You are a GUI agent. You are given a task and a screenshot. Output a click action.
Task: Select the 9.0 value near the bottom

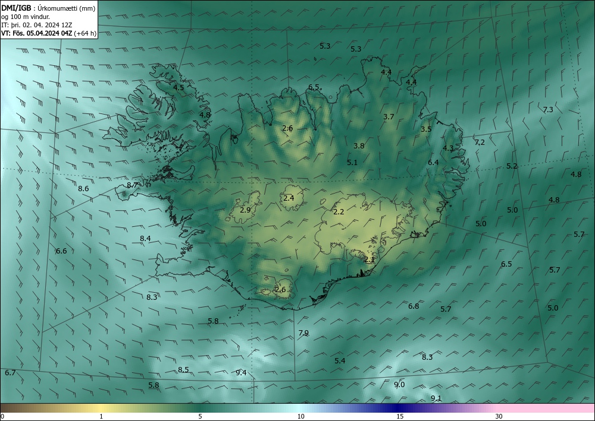coord(399,384)
